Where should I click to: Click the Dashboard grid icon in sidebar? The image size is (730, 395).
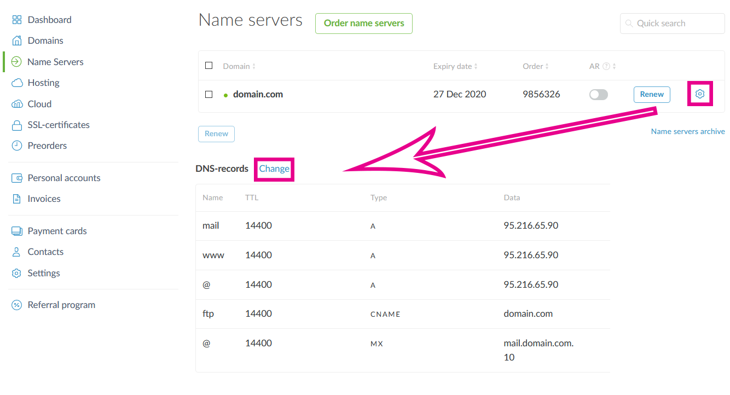tap(17, 20)
